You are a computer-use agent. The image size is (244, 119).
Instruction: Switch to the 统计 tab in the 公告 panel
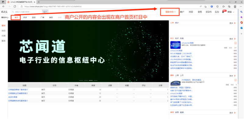point(177,23)
